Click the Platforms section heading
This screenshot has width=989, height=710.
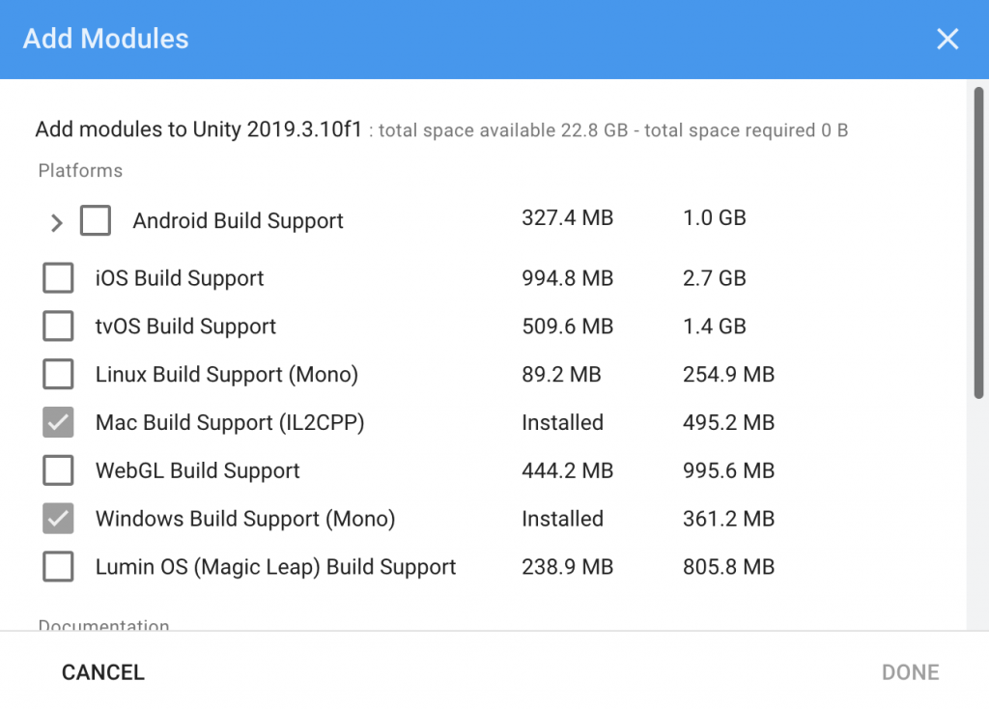(x=80, y=171)
